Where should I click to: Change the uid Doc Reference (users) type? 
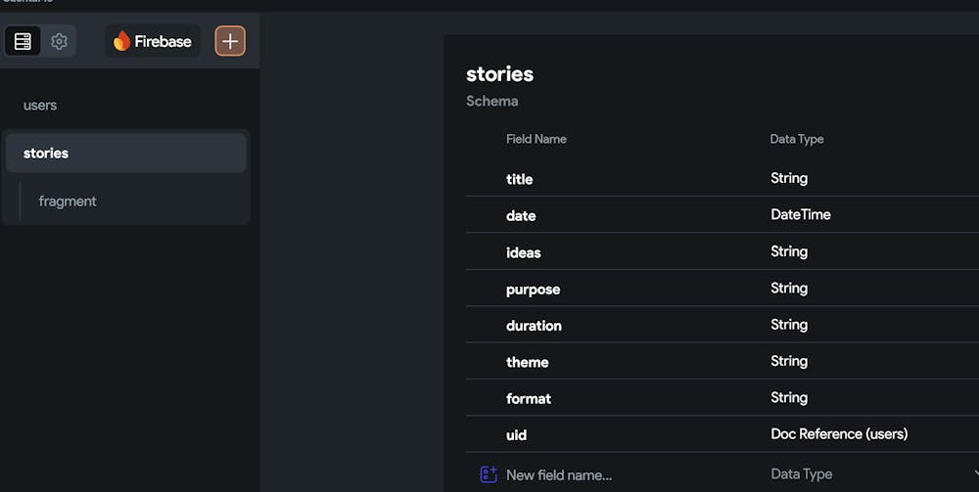tap(839, 434)
